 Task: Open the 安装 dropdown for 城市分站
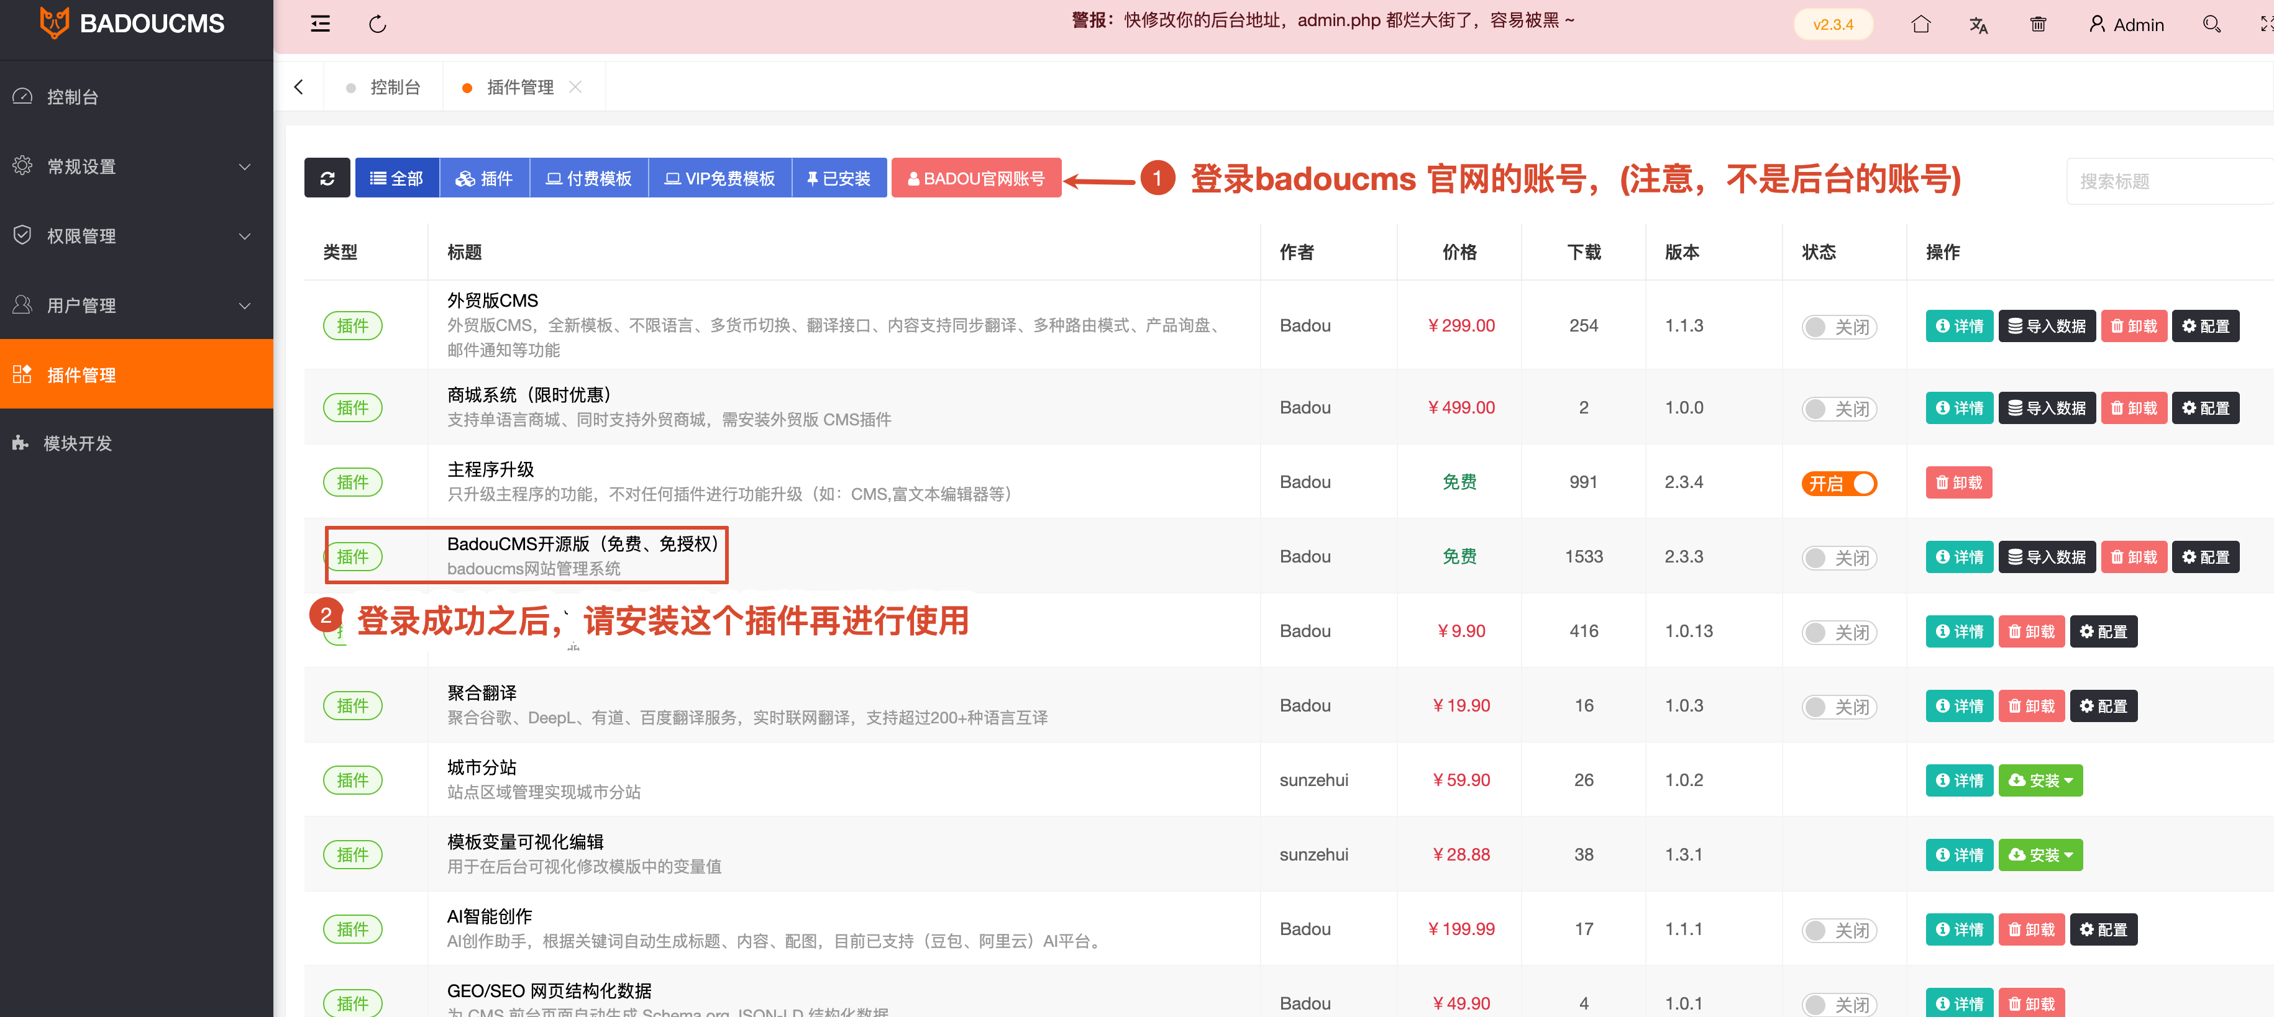2040,780
